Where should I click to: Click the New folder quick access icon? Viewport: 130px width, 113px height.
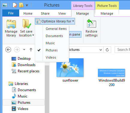[x=21, y=5]
